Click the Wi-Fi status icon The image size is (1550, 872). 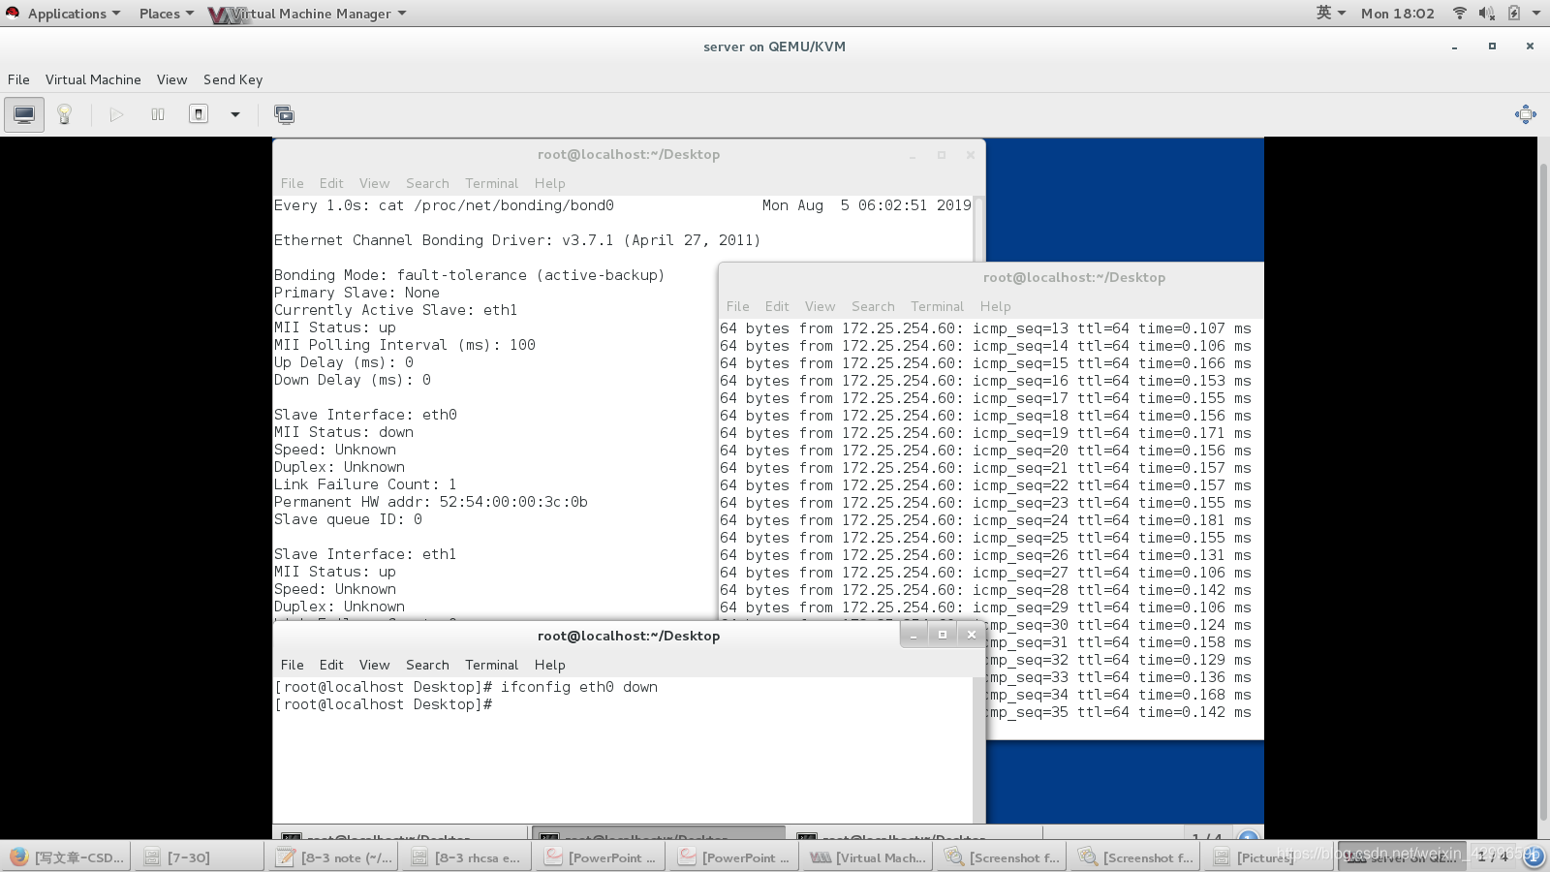pyautogui.click(x=1460, y=13)
